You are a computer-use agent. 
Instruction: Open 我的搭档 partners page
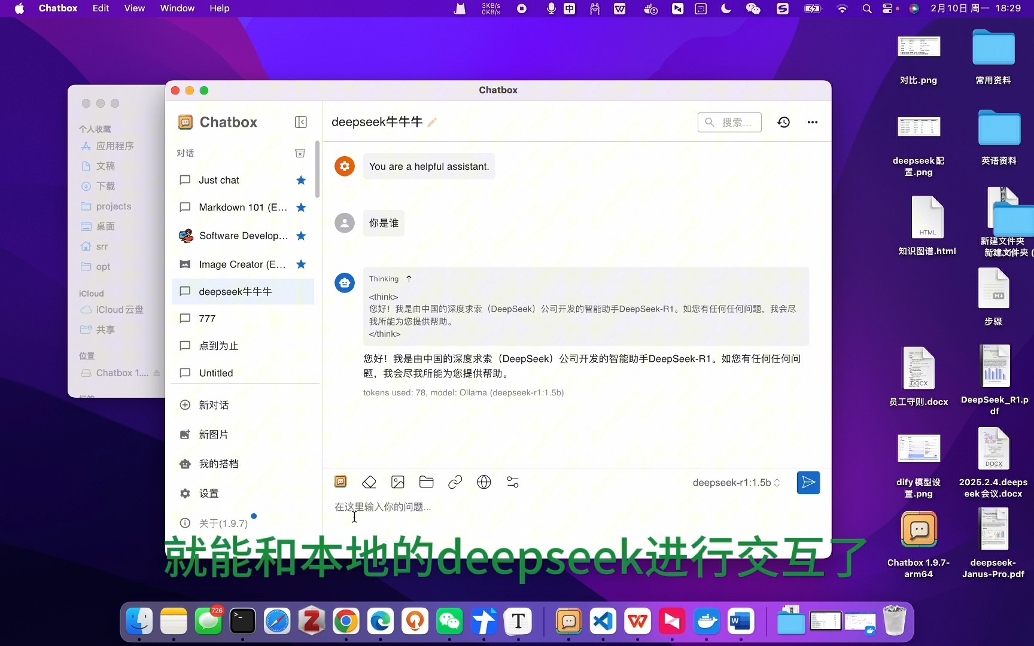[x=243, y=464]
